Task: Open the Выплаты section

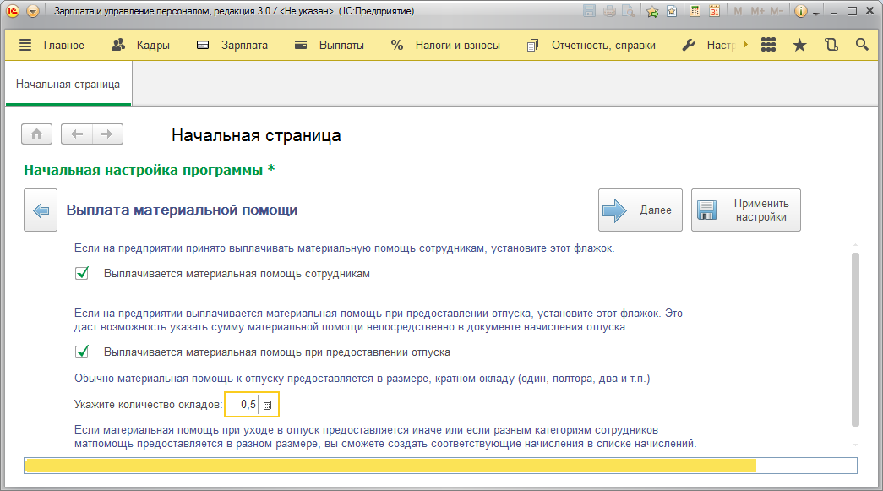Action: pyautogui.click(x=330, y=45)
